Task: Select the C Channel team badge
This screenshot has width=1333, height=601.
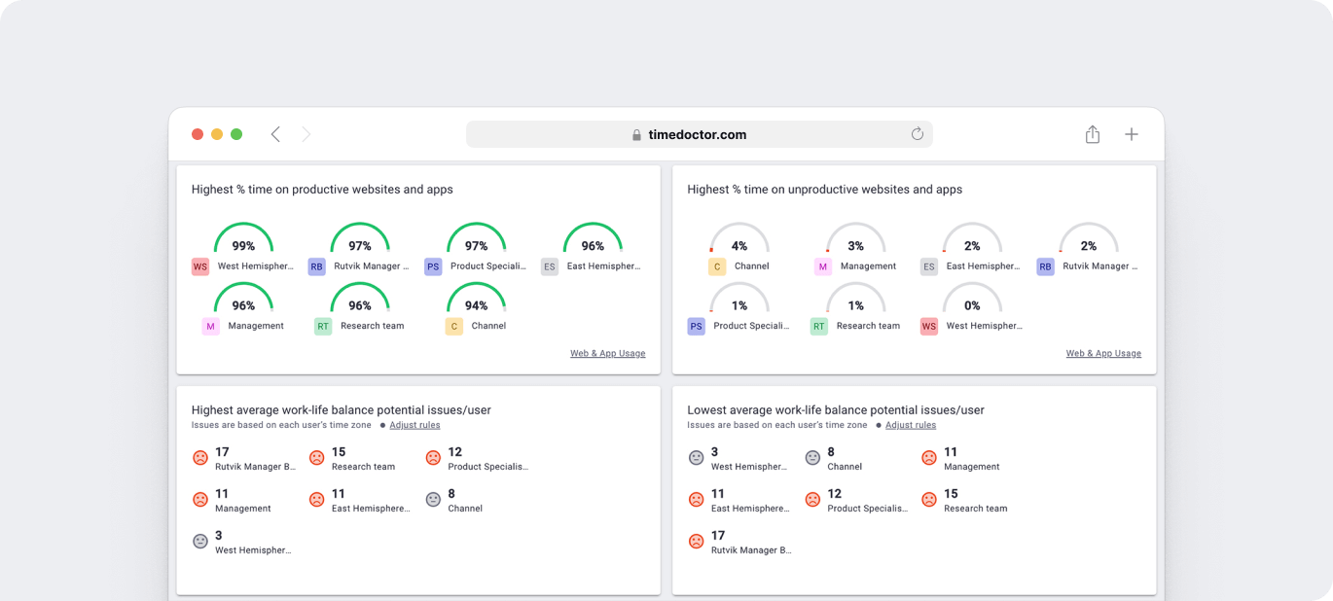Action: 453,326
